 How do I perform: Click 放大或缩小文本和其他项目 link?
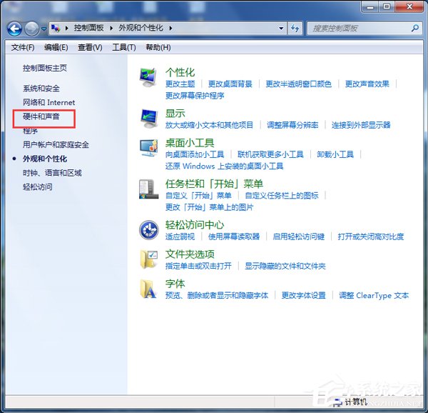[209, 126]
